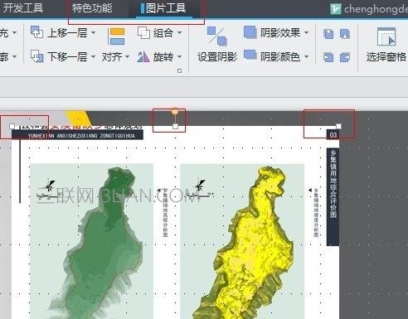Click the vertical caption beside the green map
This screenshot has height=319, width=408.
(x=165, y=212)
